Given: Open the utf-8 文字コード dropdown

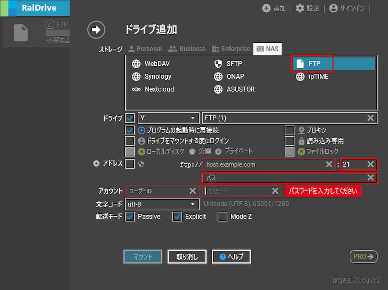Looking at the screenshot, I should pos(162,204).
